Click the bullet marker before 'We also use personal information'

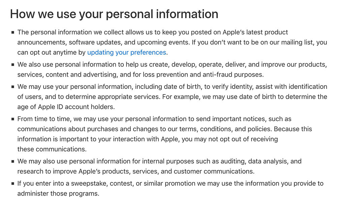[13, 65]
